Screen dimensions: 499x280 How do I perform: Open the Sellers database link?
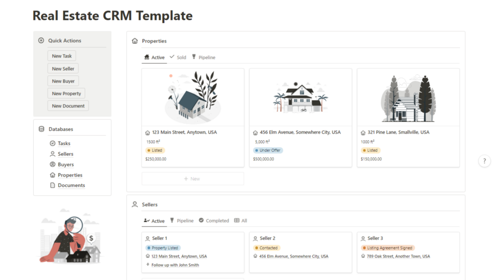tap(65, 154)
